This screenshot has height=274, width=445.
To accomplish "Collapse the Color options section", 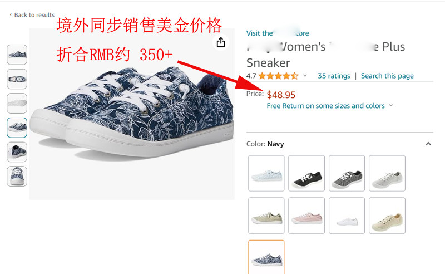I will coord(428,144).
